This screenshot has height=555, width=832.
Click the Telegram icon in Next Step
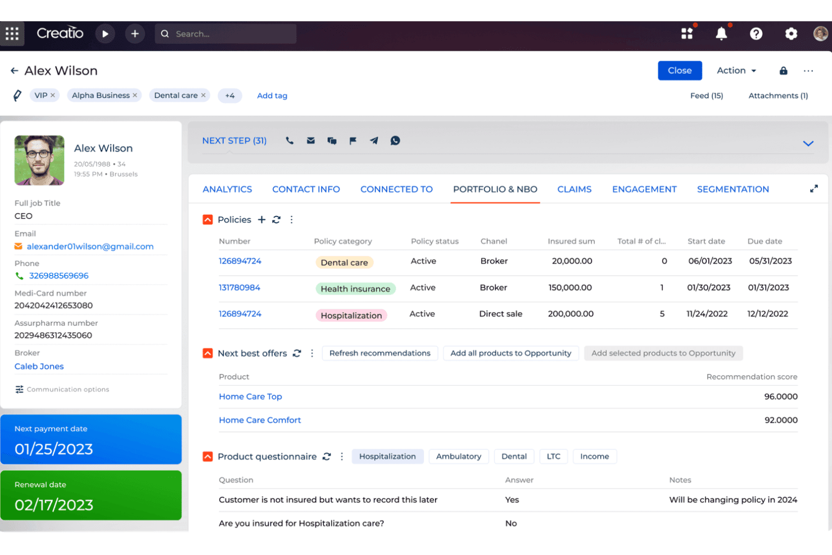point(374,141)
